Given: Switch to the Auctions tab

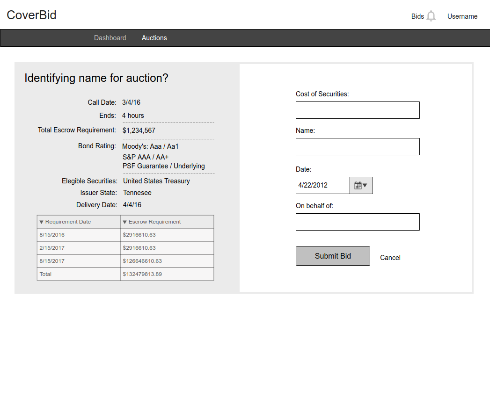Looking at the screenshot, I should [x=154, y=38].
